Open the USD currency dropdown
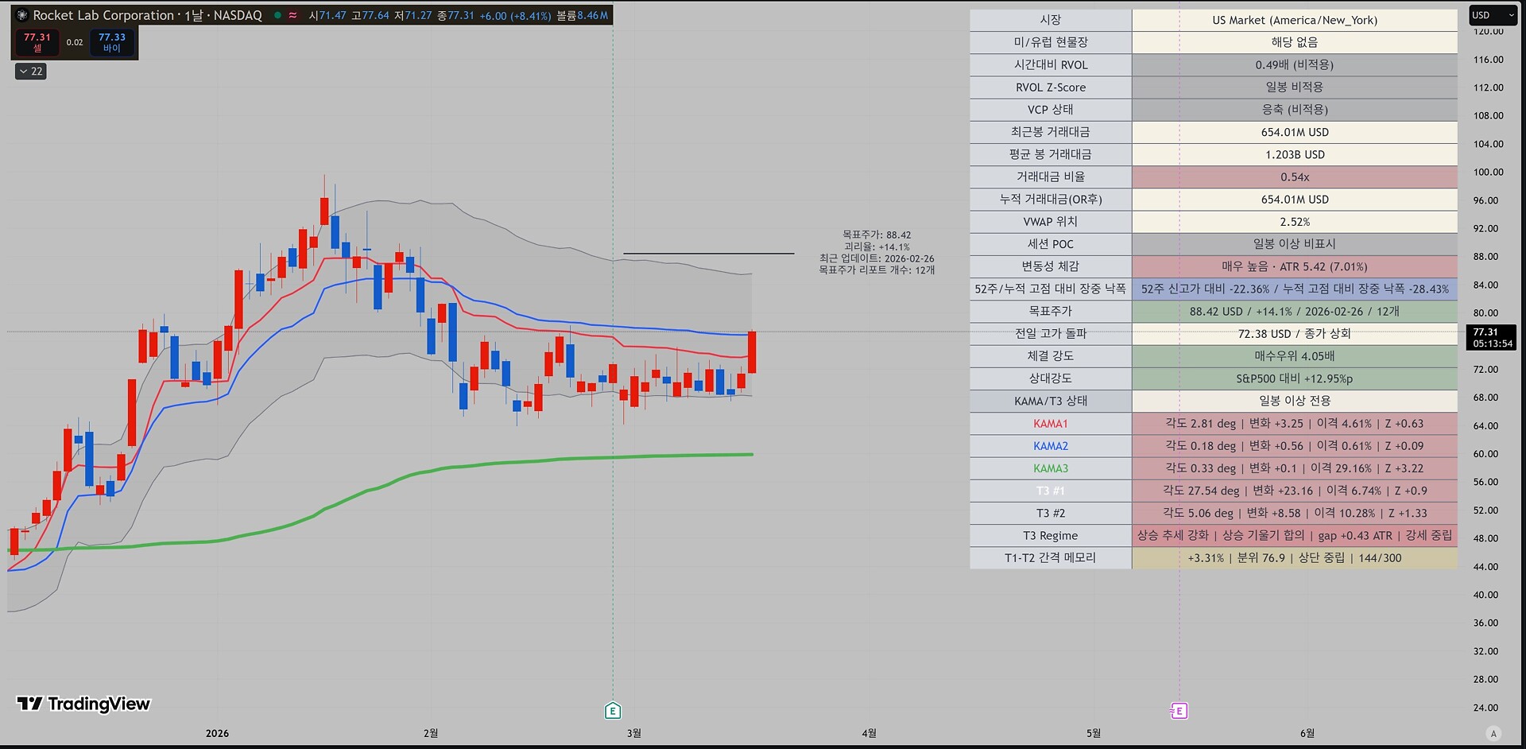The height and width of the screenshot is (749, 1526). click(x=1492, y=15)
